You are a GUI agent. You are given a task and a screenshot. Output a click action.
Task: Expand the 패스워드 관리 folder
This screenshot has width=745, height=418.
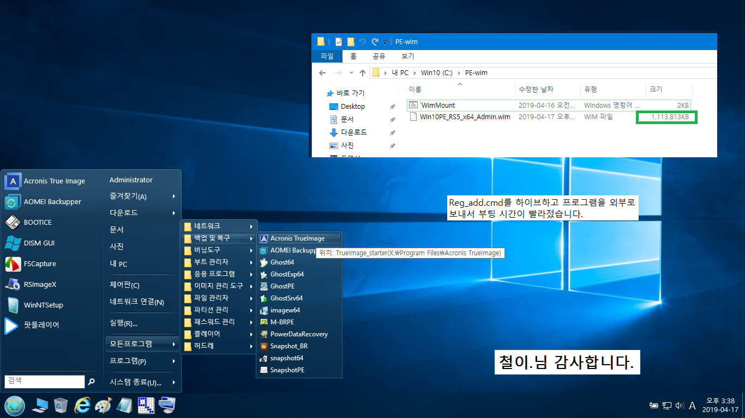coord(218,322)
